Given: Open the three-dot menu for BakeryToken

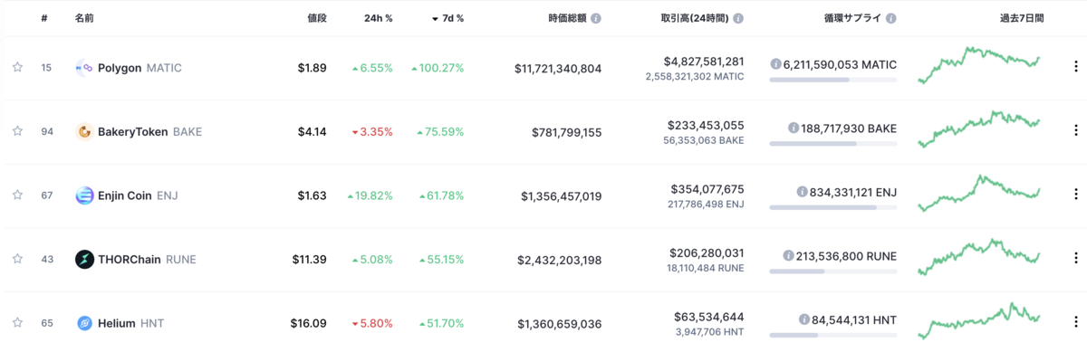Looking at the screenshot, I should 1075,130.
